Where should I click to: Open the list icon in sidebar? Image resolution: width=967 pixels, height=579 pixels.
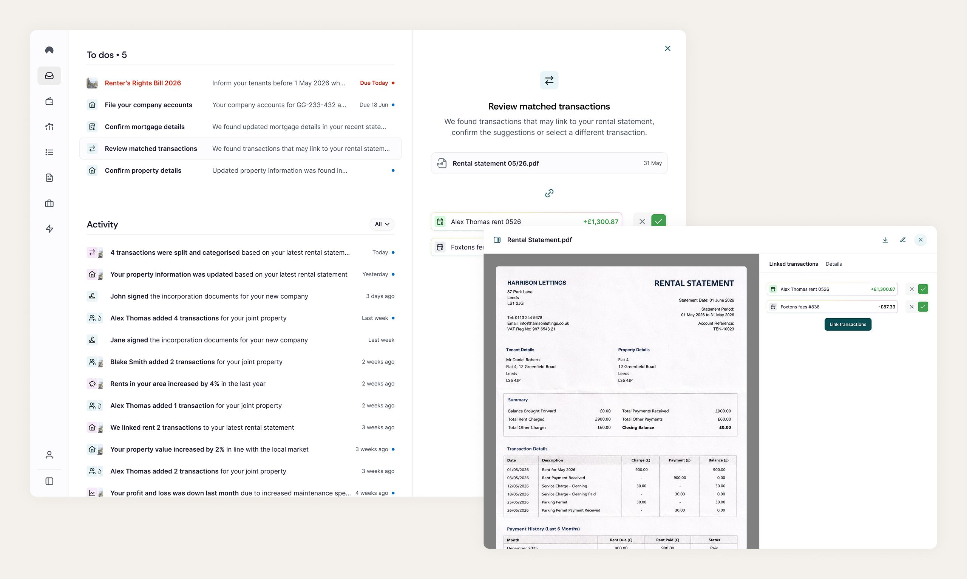(49, 152)
